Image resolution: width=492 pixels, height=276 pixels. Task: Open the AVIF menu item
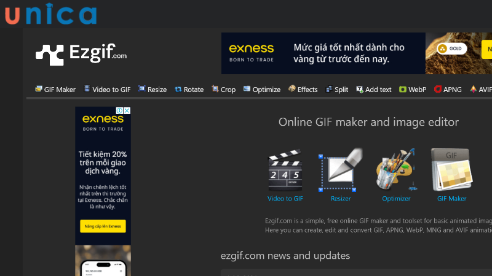point(481,90)
